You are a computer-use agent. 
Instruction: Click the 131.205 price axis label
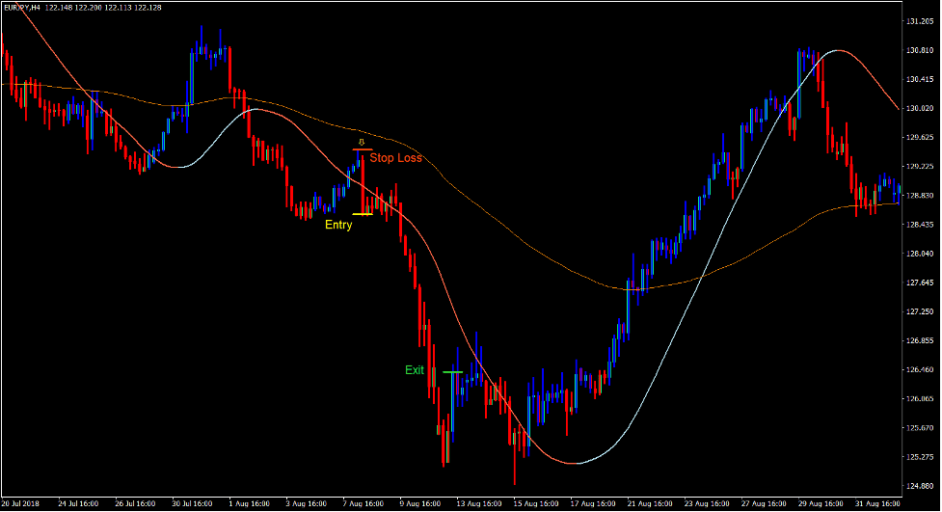coord(921,21)
